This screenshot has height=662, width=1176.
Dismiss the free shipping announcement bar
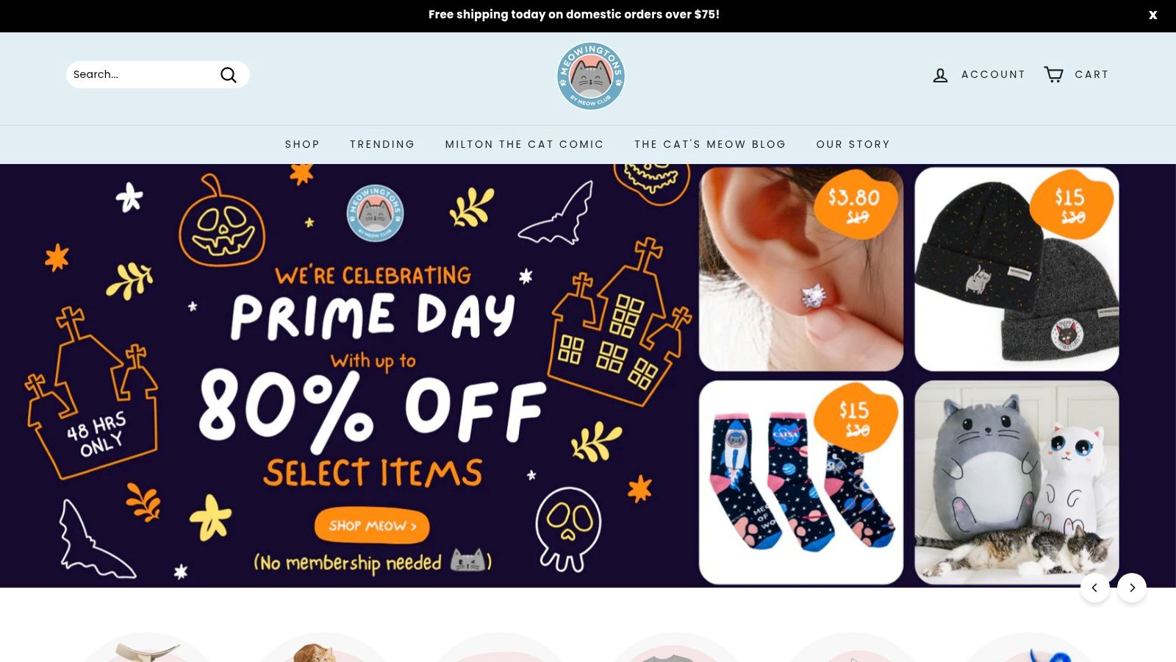pyautogui.click(x=1152, y=15)
